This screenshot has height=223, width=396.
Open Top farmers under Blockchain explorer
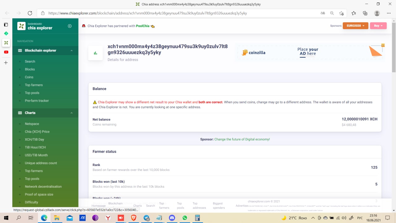[x=34, y=85]
